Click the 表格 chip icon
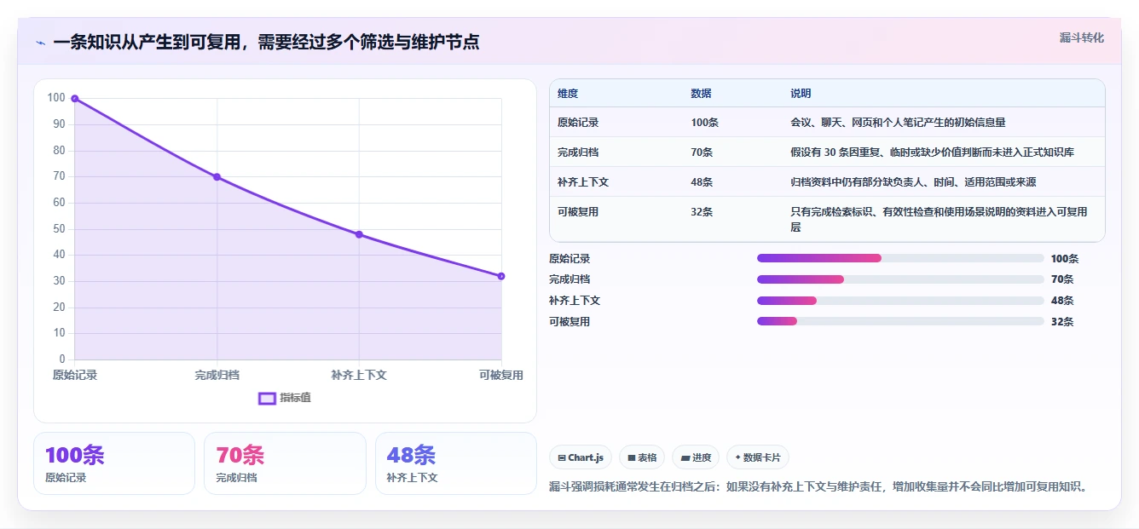The image size is (1139, 529). click(632, 457)
